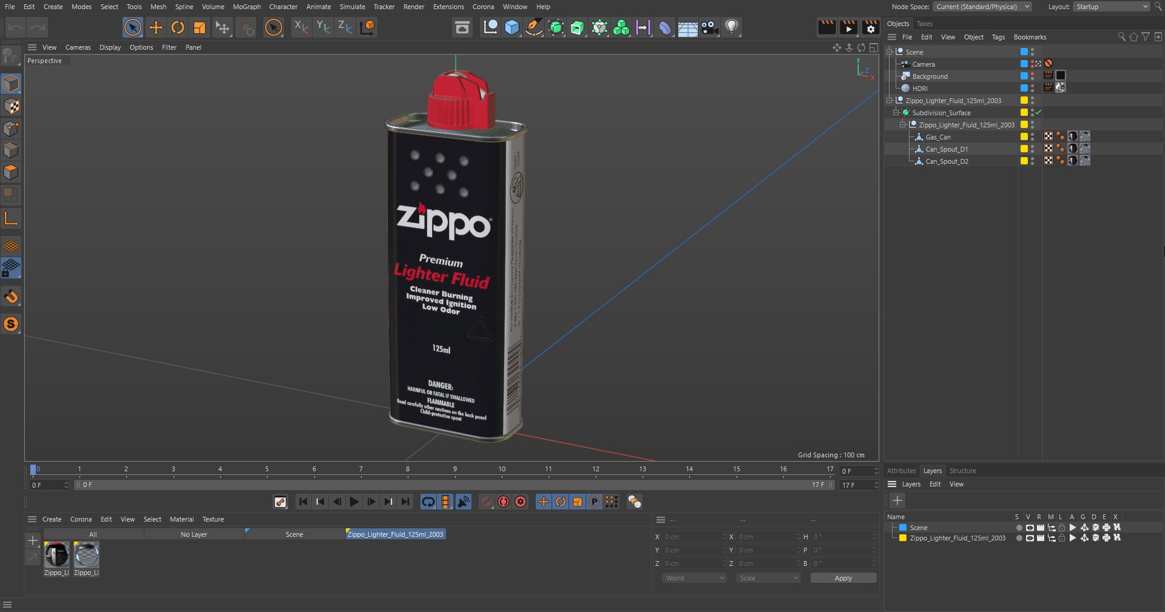Activate the Rotate tool
This screenshot has width=1165, height=612.
[x=178, y=27]
